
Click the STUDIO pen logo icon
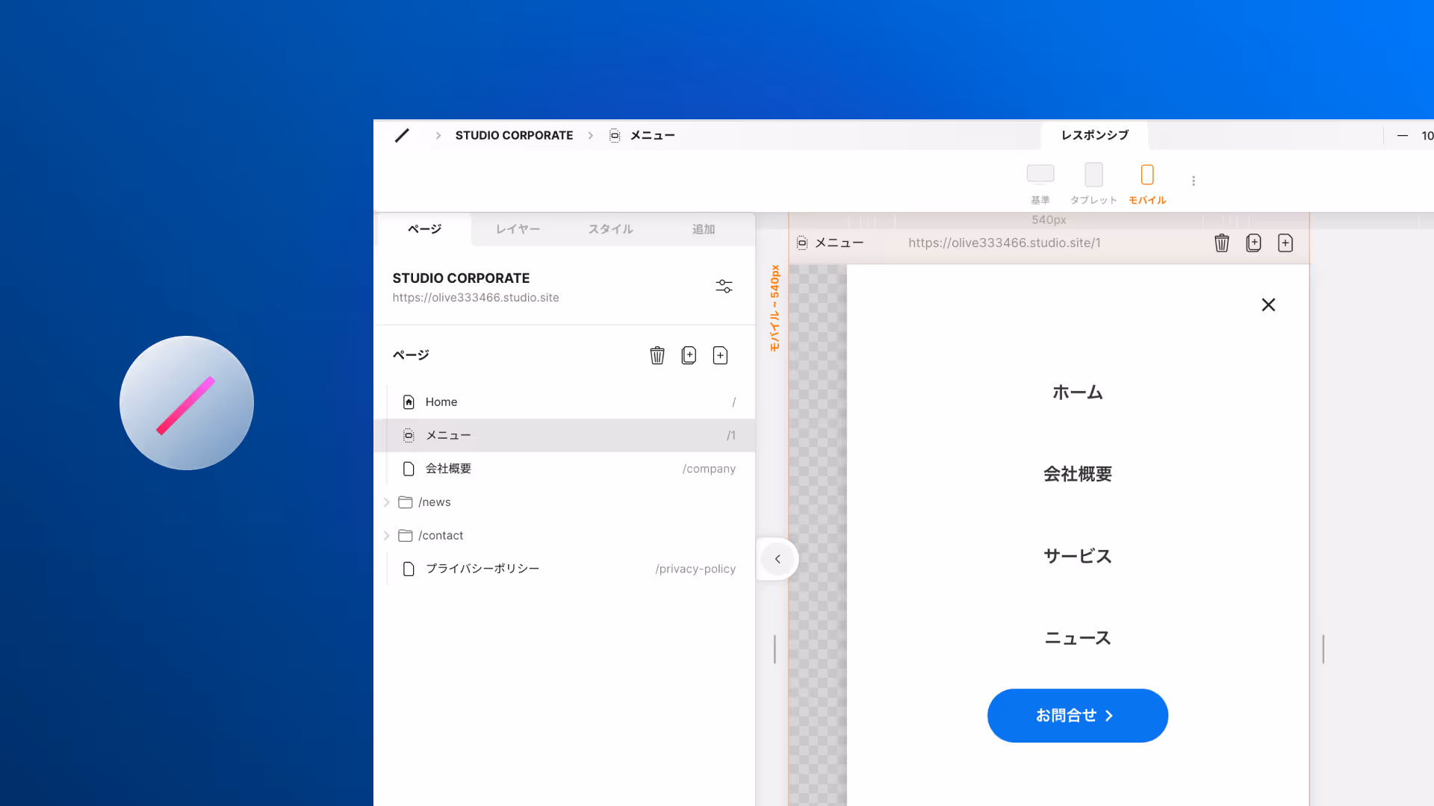(x=402, y=135)
